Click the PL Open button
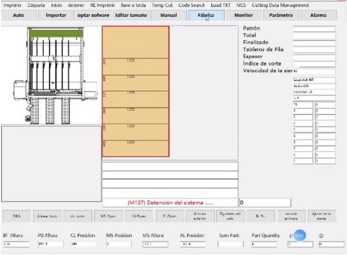347x255 pixels. 169,216
